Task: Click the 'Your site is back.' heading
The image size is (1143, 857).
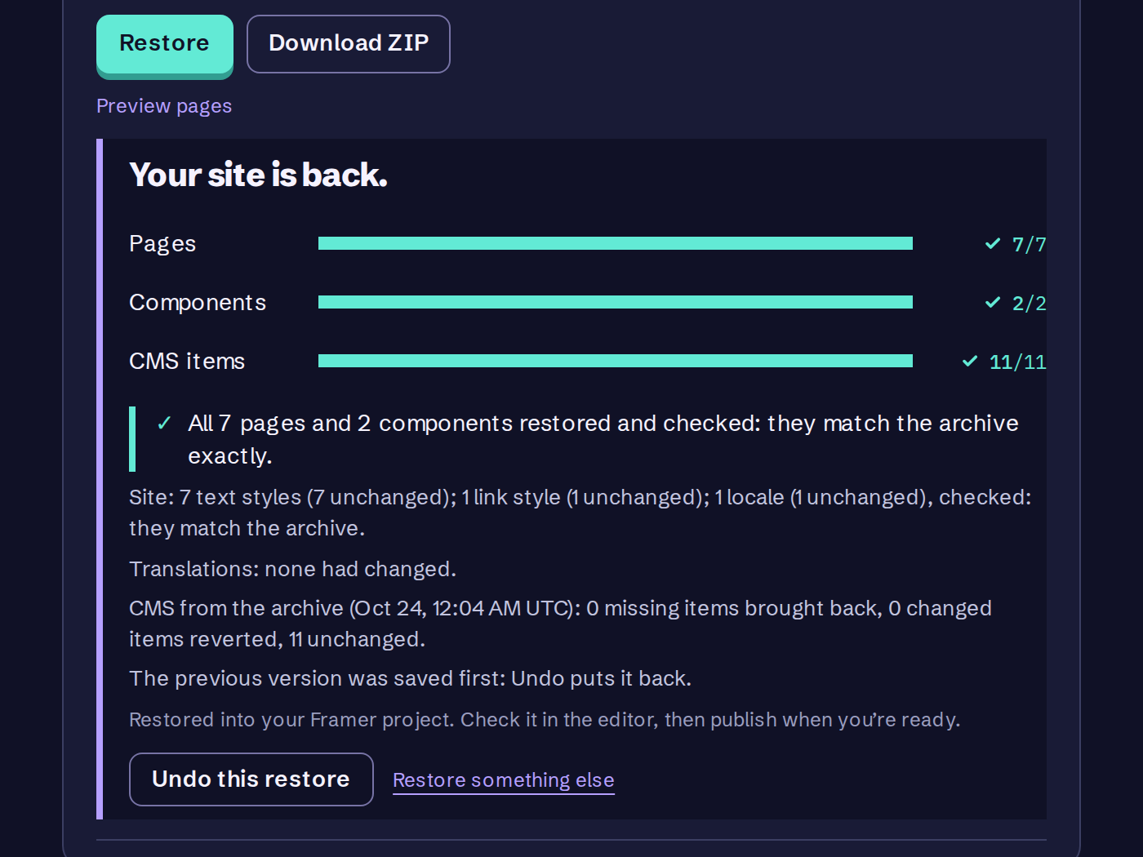Action: 258,175
